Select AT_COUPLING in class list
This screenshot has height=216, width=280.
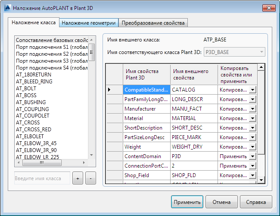pyautogui.click(x=52, y=109)
